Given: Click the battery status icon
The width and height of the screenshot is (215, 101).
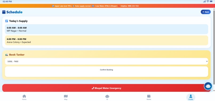Looking at the screenshot, I should (211, 1).
